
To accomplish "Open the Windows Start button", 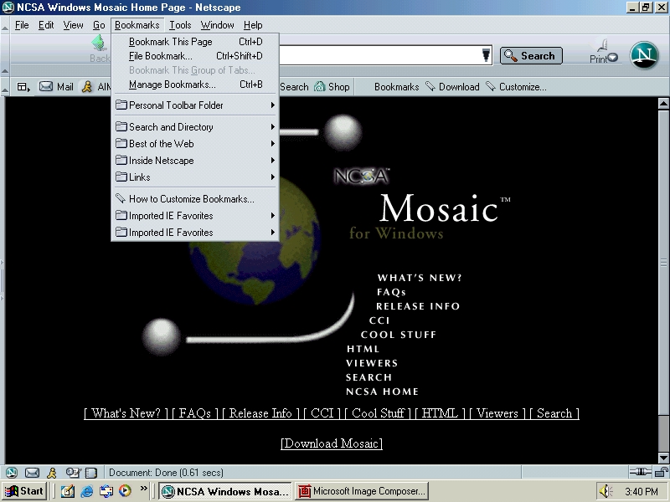I will (24, 491).
